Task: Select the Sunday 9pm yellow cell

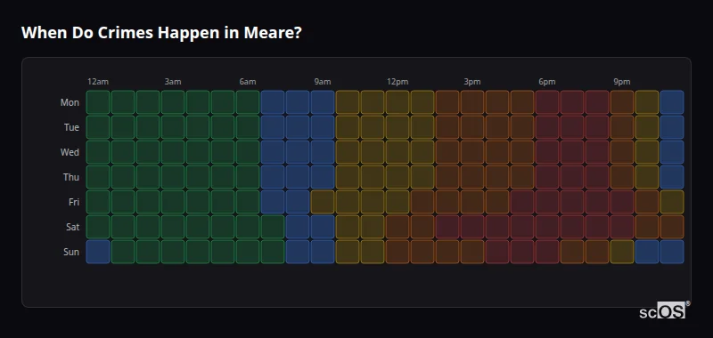Action: coord(621,252)
